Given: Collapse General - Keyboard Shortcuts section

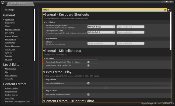Looking at the screenshot, I should click(43, 14).
